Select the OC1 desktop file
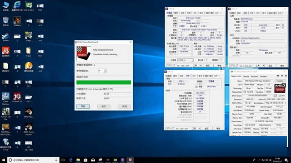Image resolution: width=291 pixels, height=163 pixels. pyautogui.click(x=29, y=83)
